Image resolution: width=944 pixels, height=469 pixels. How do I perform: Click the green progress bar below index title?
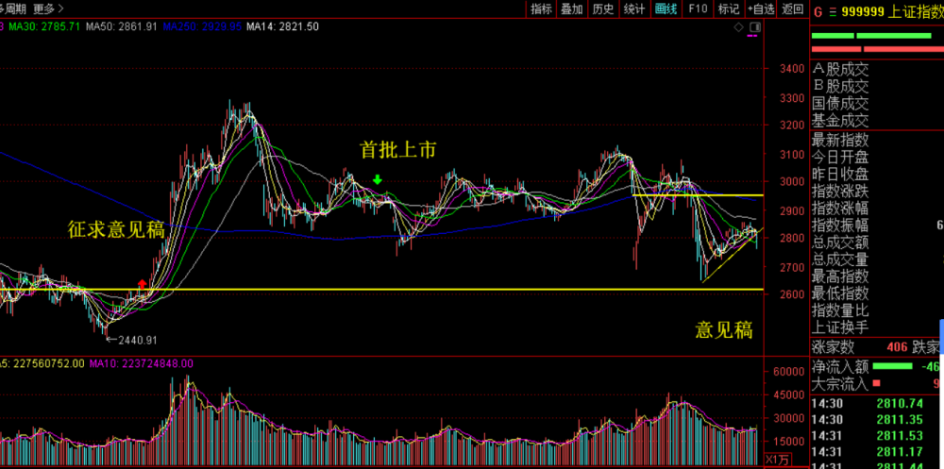870,36
